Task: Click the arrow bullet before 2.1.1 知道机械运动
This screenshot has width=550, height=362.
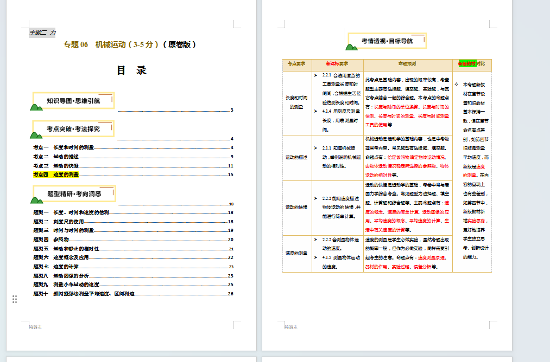Action: [x=316, y=147]
